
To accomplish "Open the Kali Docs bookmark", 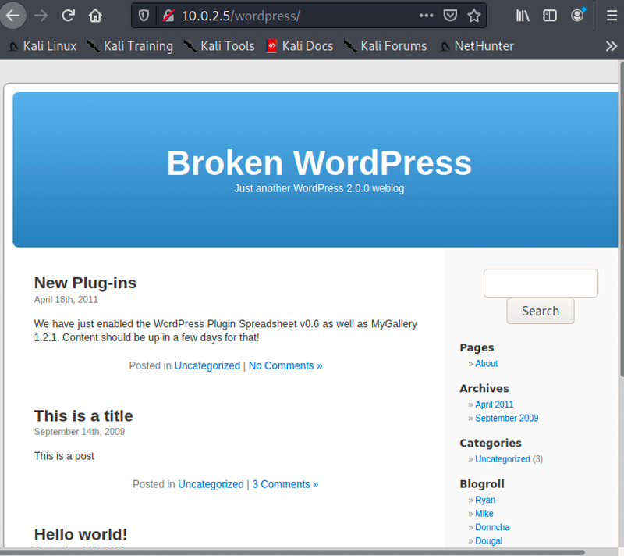I will tap(300, 46).
